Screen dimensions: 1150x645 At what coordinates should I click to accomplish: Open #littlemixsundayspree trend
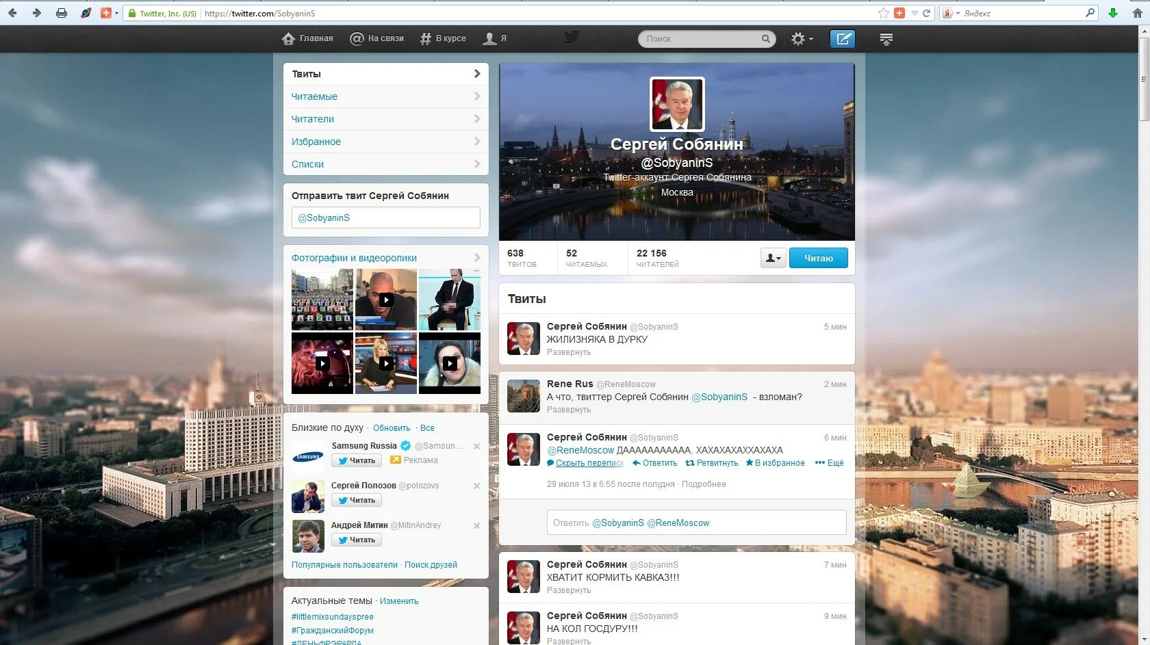[x=333, y=617]
